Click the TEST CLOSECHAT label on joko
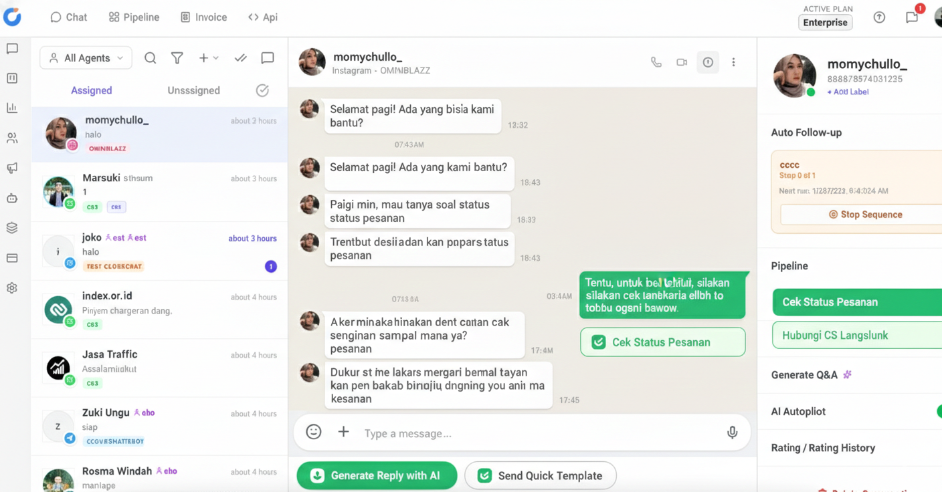The image size is (942, 492). (114, 266)
